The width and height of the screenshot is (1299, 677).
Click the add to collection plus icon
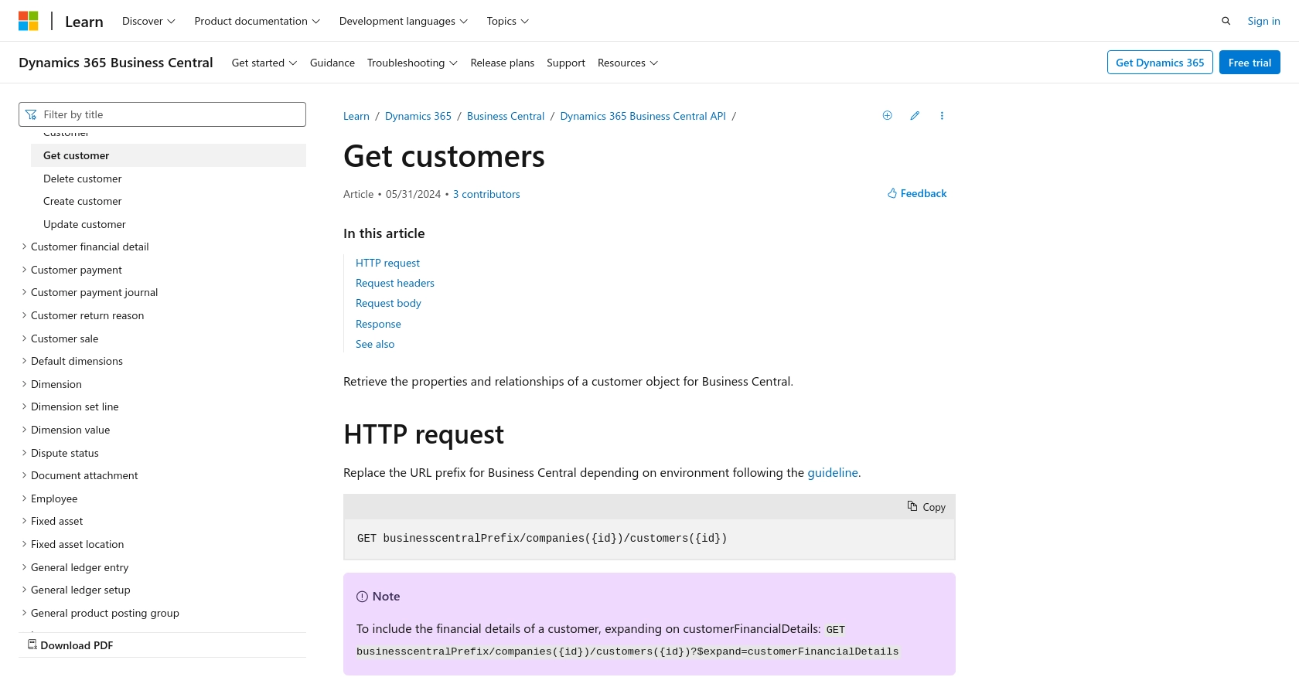887,116
